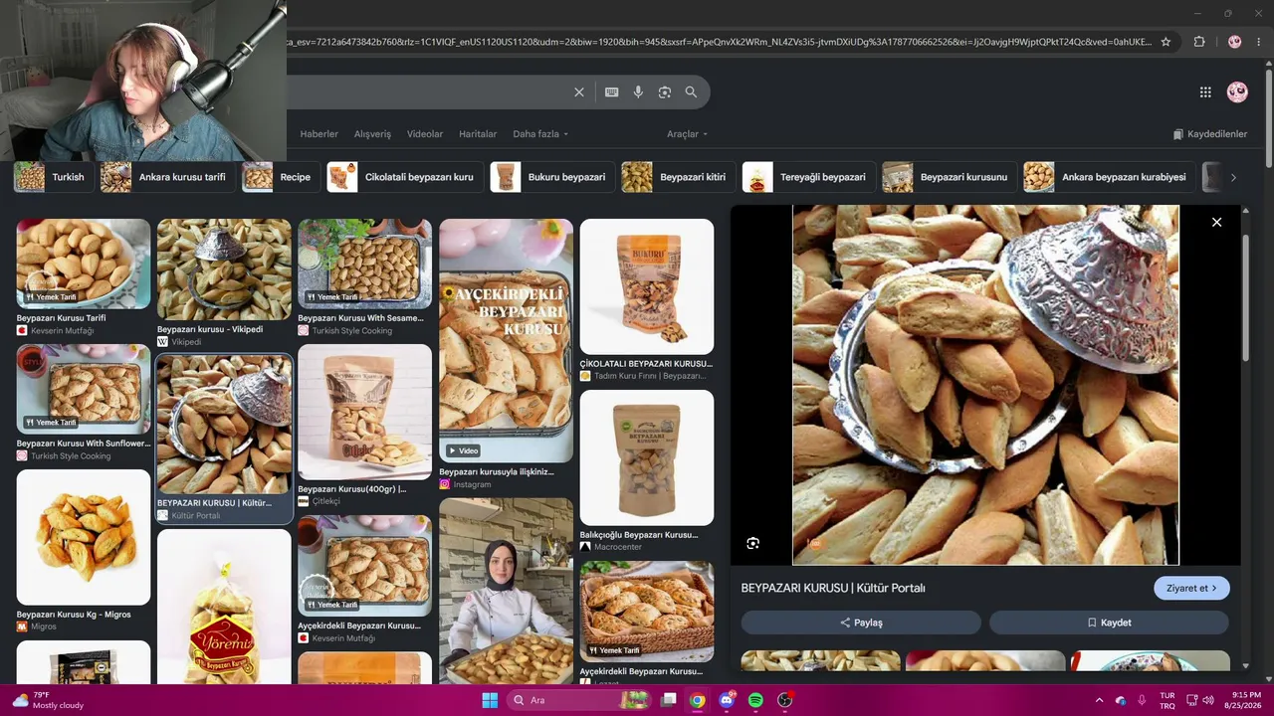The width and height of the screenshot is (1274, 716).
Task: Select the Ankara beypazarı kurabiyesi chip
Action: [1109, 177]
